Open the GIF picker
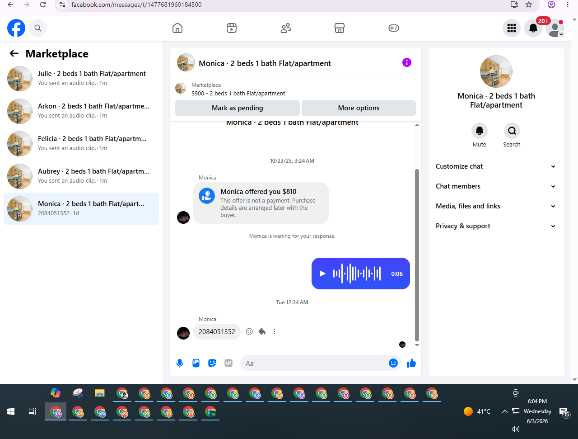Screen dimensions: 578x439 coord(228,363)
